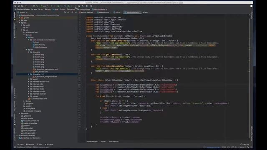This screenshot has width=267, height=150.
Task: Click the Debug app bug icon
Action: tap(58, 6)
